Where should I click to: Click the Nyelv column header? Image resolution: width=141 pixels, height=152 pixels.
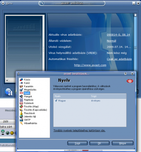(72, 96)
